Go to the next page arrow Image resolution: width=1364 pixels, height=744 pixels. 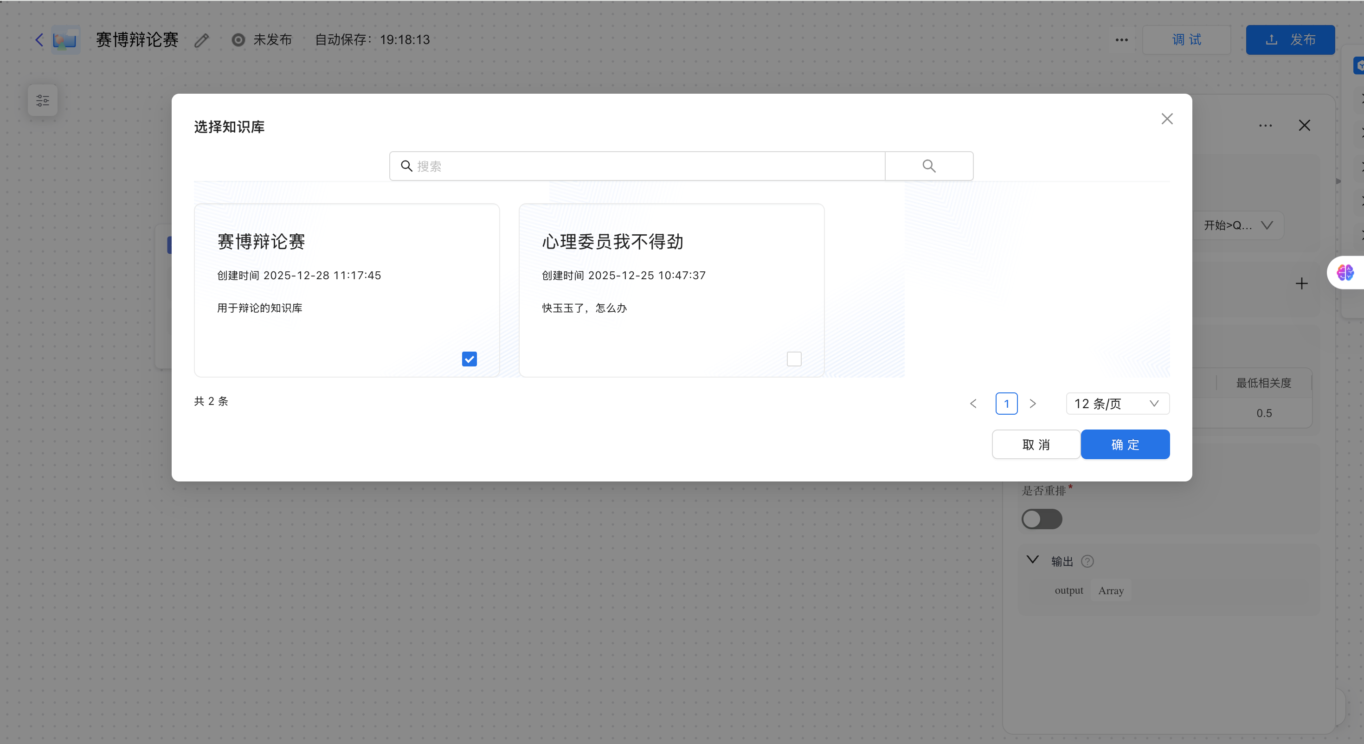tap(1033, 404)
